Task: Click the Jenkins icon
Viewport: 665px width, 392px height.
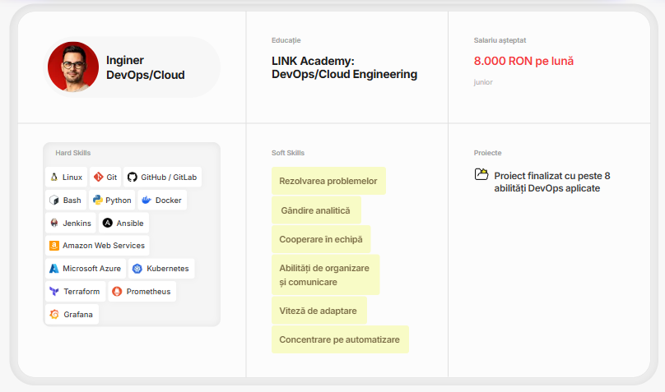Action: coord(54,223)
